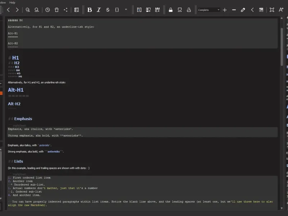Toggle the filled lock icon
The width and height of the screenshot is (288, 216).
171,10
